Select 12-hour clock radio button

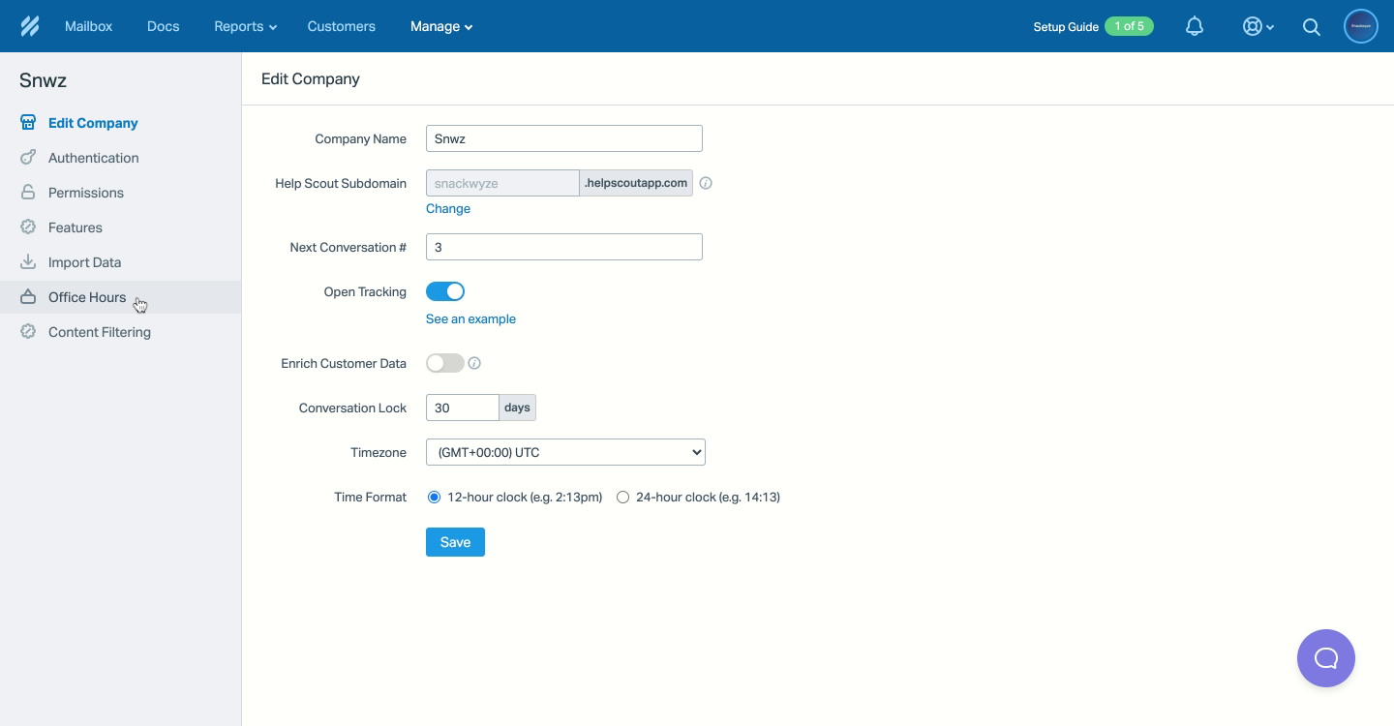434,497
